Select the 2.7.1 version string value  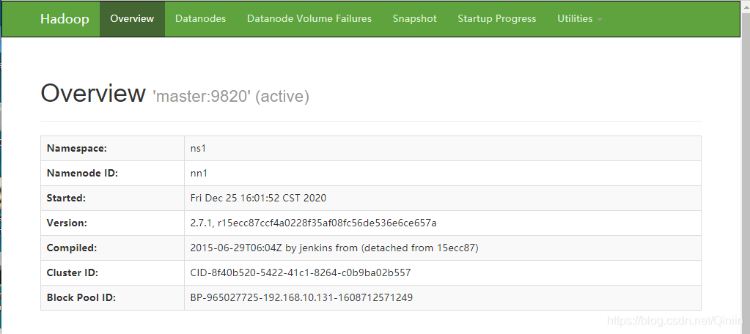point(313,223)
